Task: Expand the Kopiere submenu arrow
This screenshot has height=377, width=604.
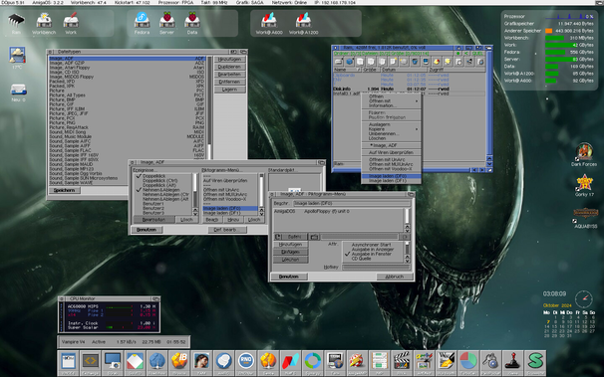Action: (417, 129)
